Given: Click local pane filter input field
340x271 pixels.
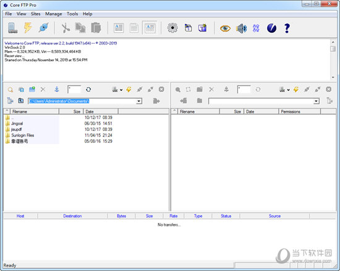Looking at the screenshot, I should click(74, 89).
